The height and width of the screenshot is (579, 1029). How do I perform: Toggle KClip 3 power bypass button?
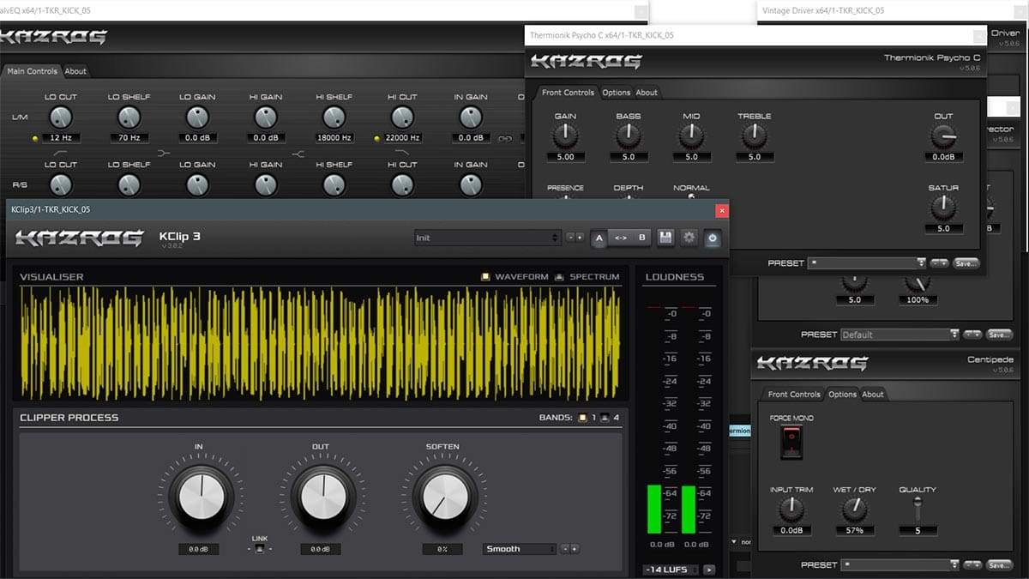[713, 238]
